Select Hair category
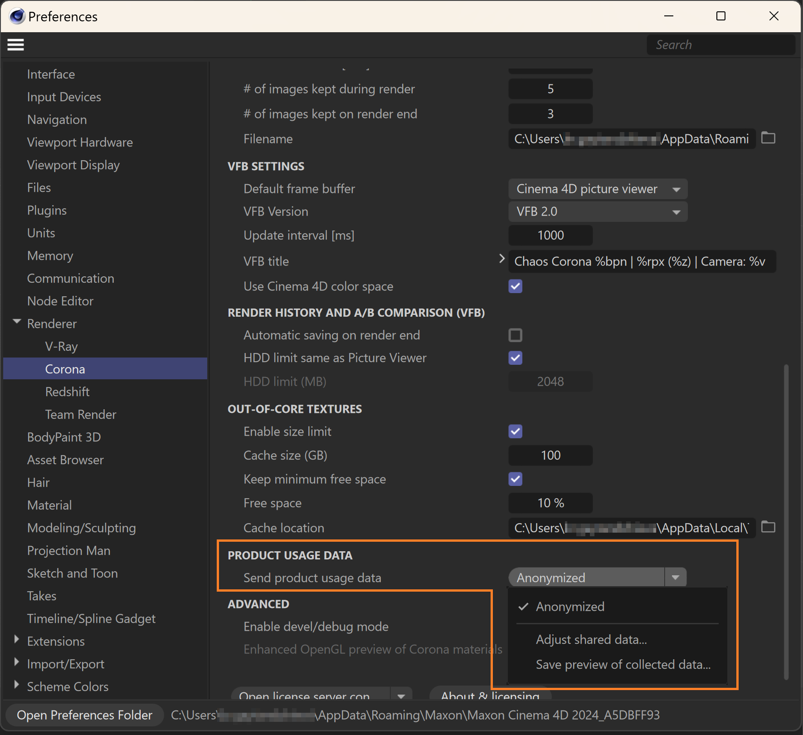This screenshot has width=803, height=735. click(x=38, y=483)
